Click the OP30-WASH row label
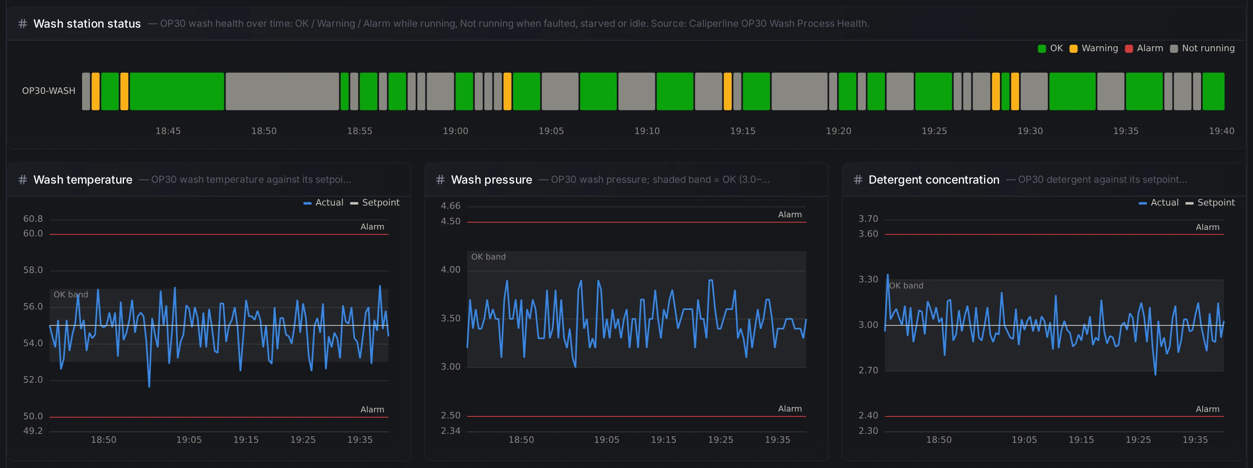Viewport: 1253px width, 468px height. 49,91
